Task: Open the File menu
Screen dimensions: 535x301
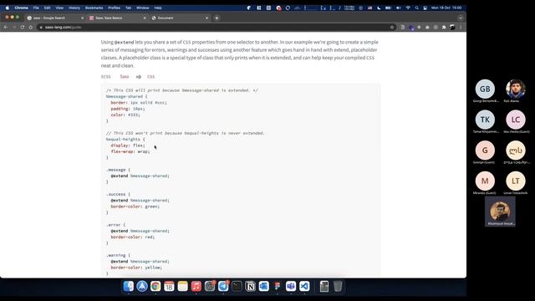Action: (36, 8)
